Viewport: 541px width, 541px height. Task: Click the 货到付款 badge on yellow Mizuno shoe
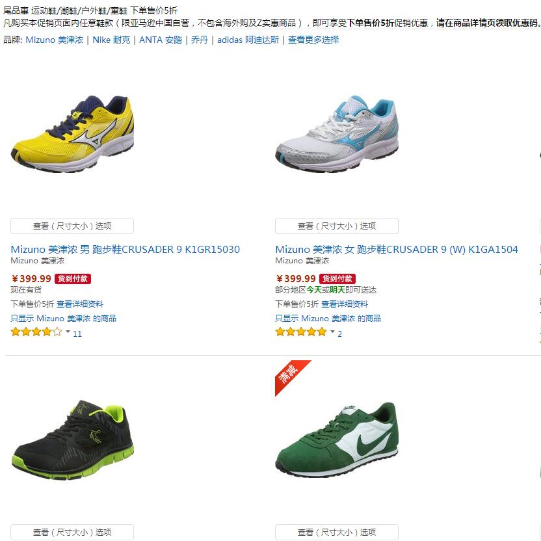(72, 279)
